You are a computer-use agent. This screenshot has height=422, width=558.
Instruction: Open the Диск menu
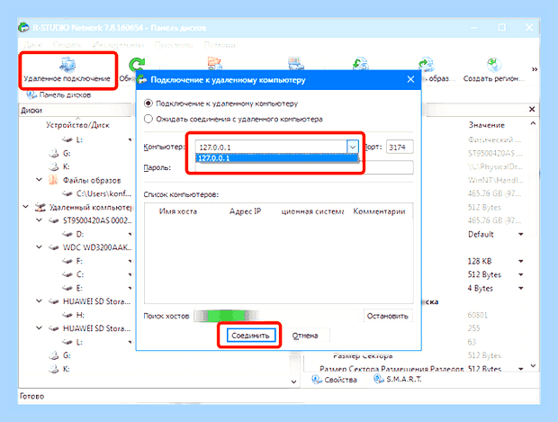(x=33, y=45)
